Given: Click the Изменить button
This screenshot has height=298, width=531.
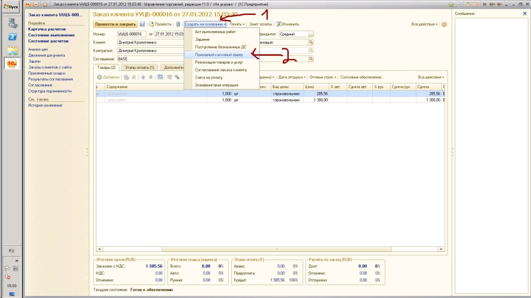Looking at the screenshot, I should pos(288,24).
